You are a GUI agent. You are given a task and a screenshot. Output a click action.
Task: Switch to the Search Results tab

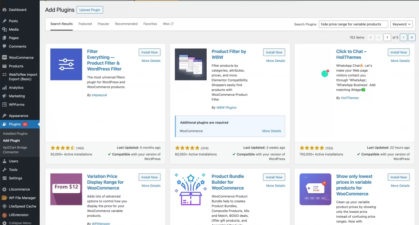pos(61,24)
